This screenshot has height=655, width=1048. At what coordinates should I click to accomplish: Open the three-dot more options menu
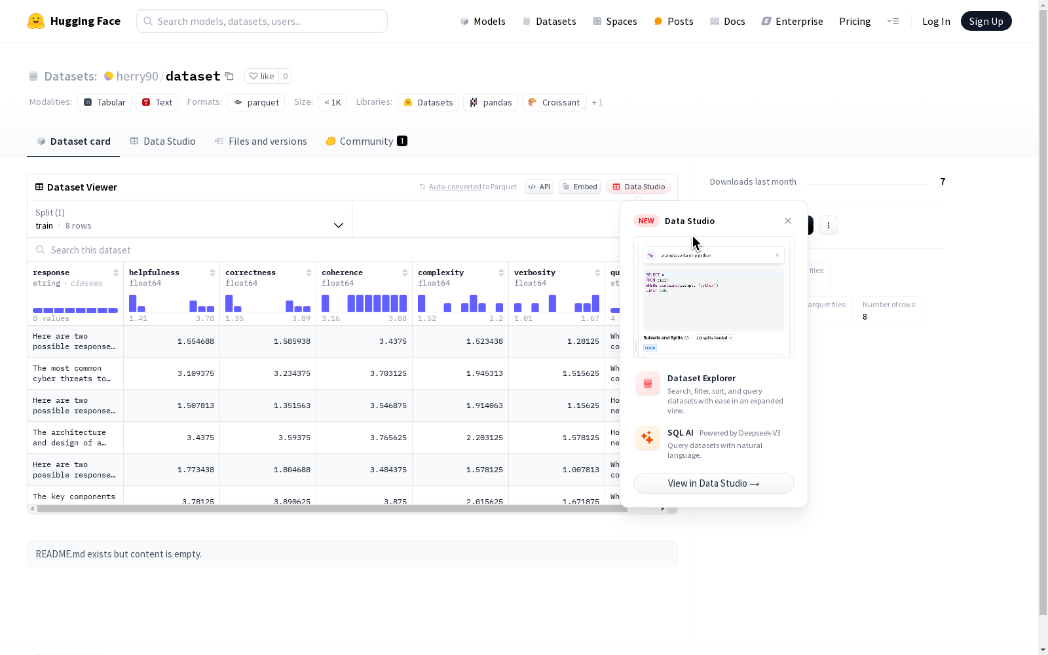click(x=829, y=225)
